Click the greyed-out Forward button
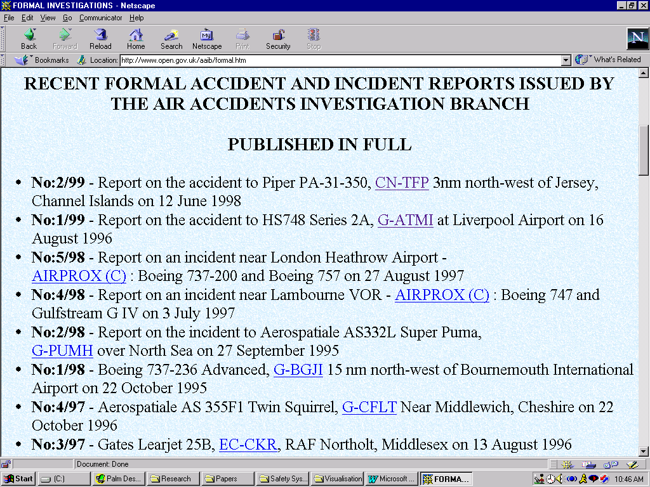Image resolution: width=650 pixels, height=487 pixels. 65,39
